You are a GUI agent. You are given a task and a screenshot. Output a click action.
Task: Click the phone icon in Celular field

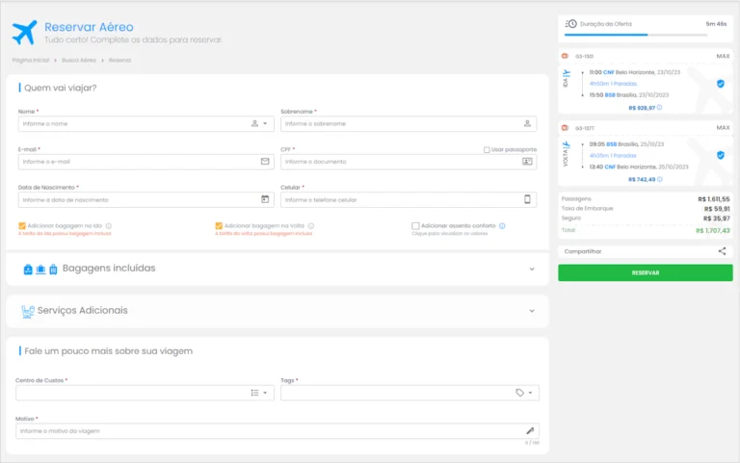click(527, 199)
